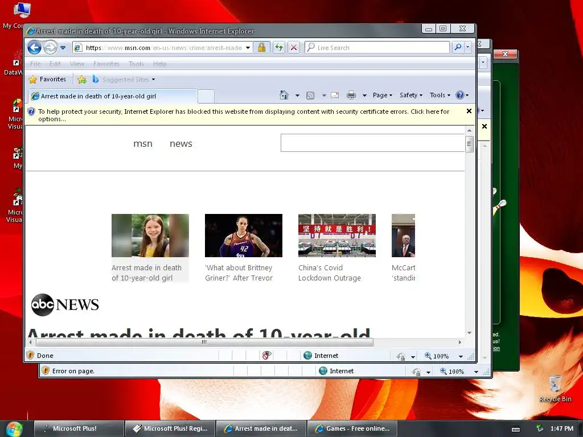
Task: Open the search provider dropdown arrow
Action: [468, 47]
